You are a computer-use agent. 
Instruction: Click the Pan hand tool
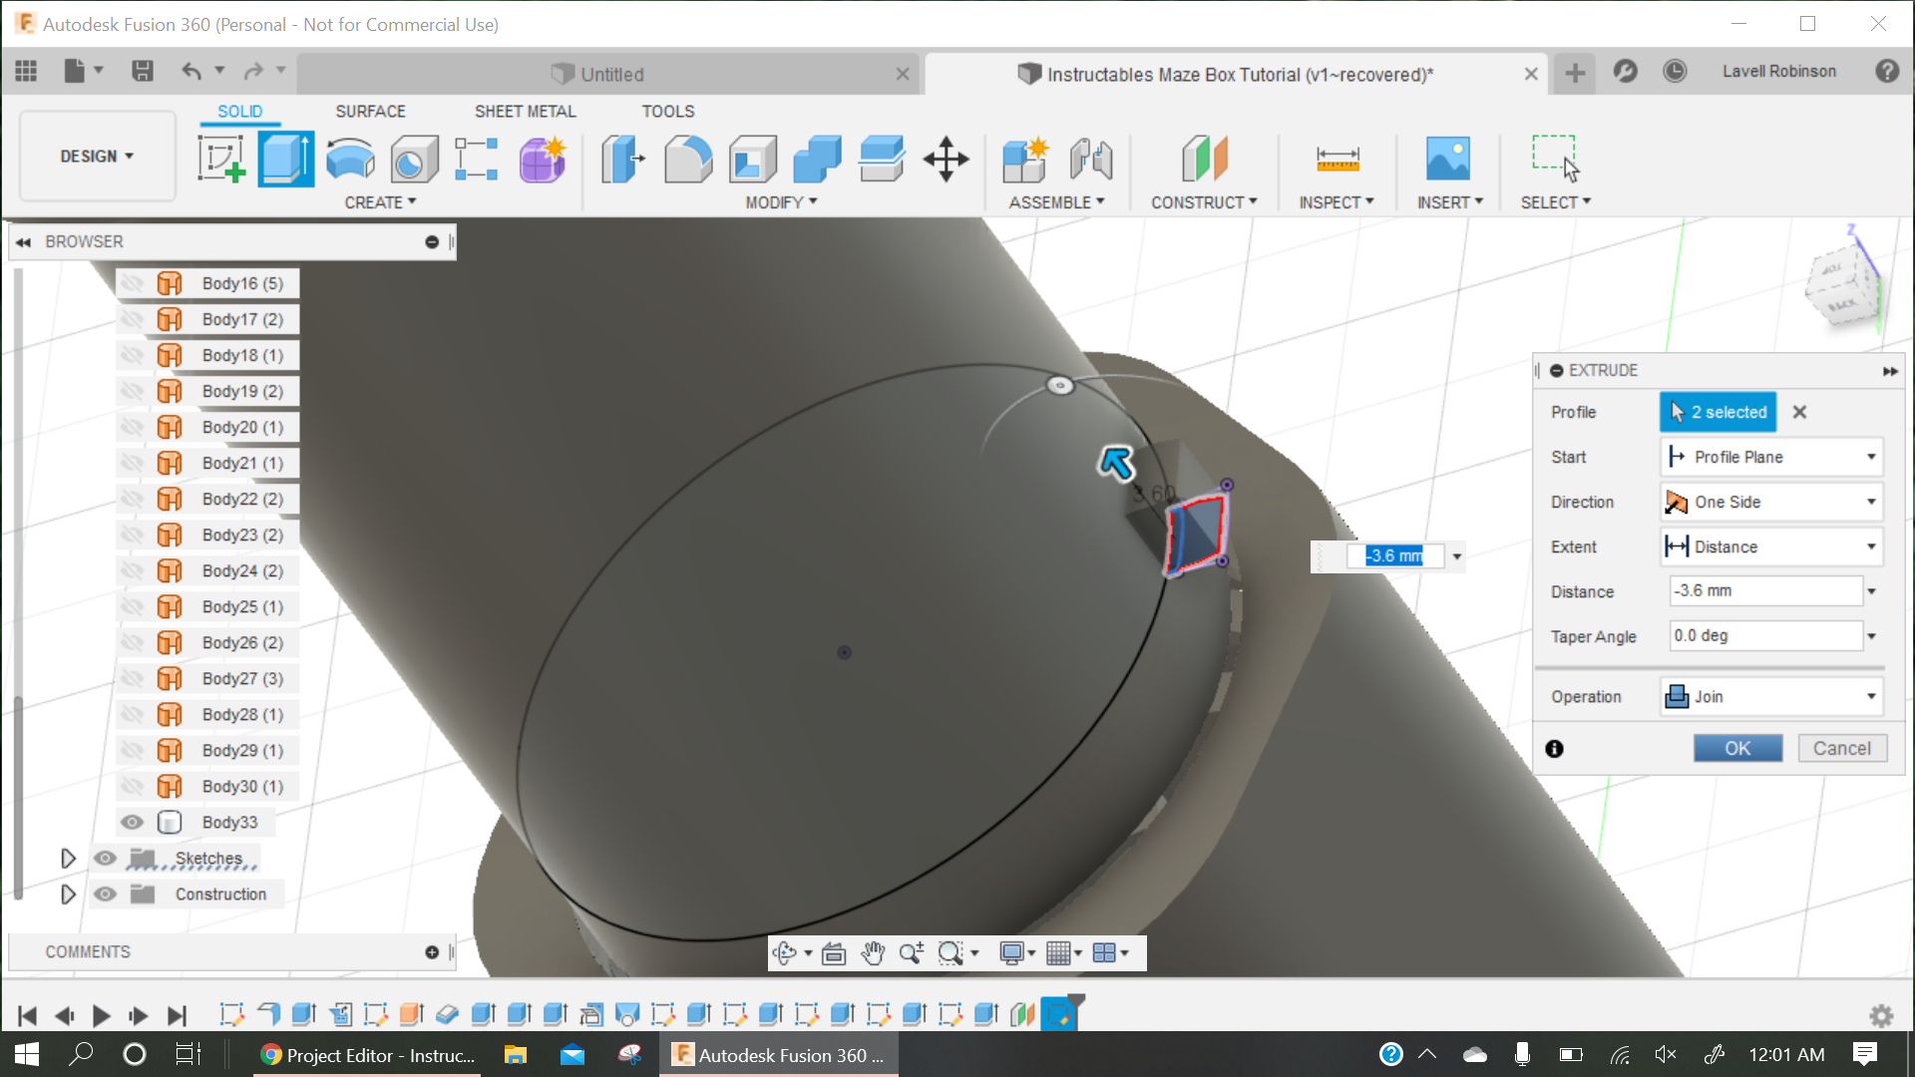[873, 953]
